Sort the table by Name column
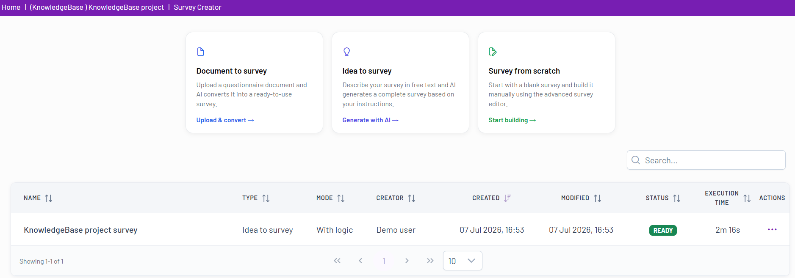 click(49, 198)
